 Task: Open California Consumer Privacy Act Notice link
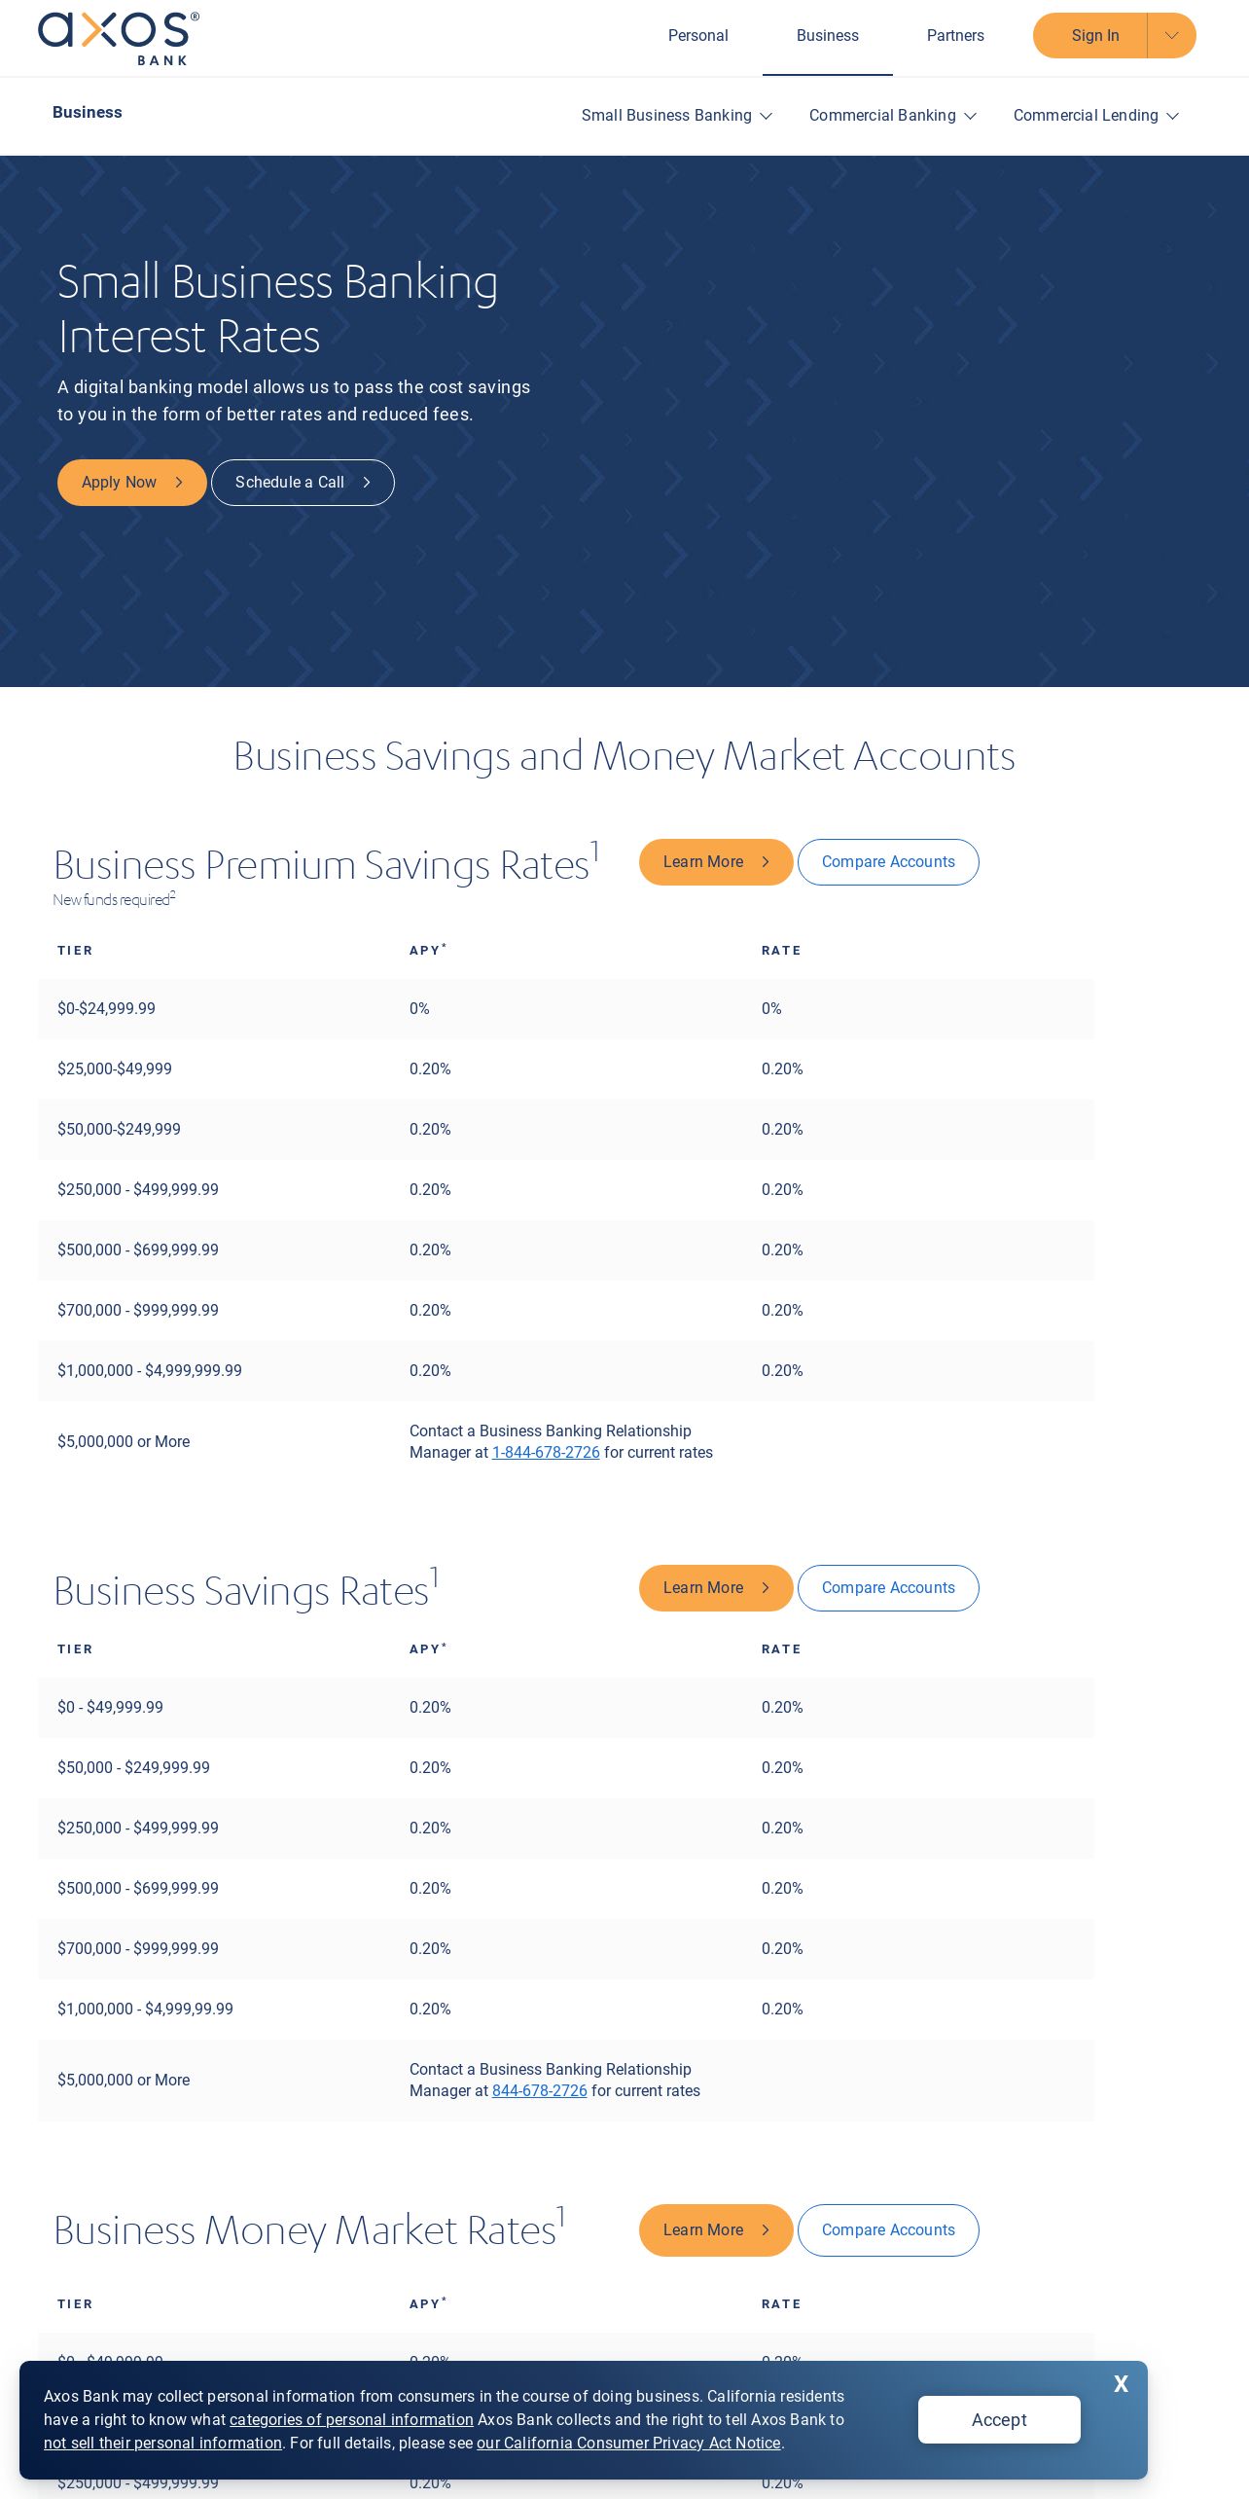tap(628, 2444)
